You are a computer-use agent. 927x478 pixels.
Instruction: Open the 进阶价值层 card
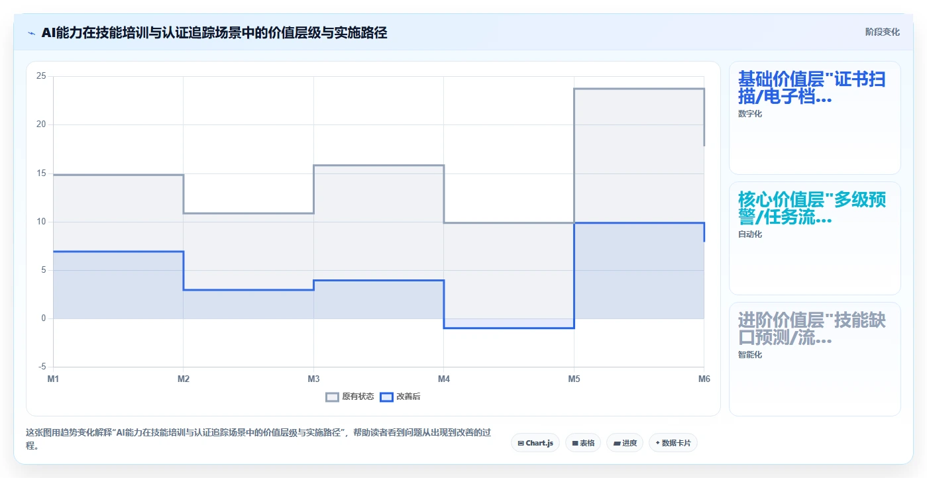coord(815,359)
